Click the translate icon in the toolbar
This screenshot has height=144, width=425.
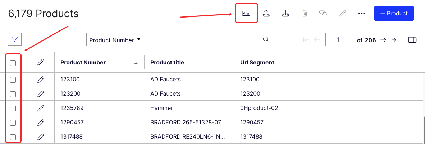246,13
